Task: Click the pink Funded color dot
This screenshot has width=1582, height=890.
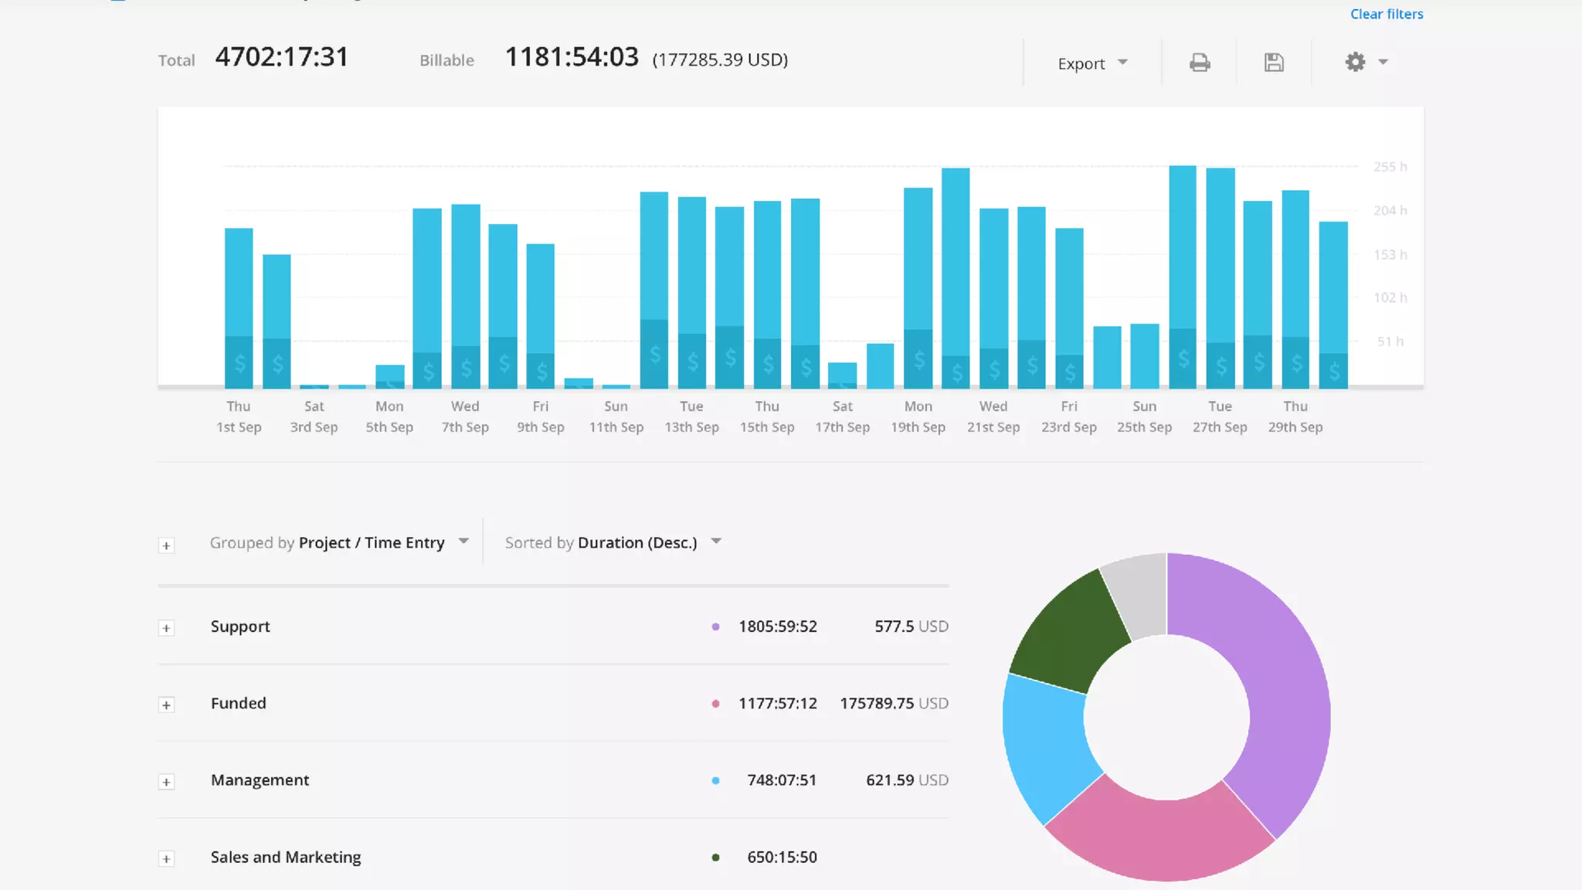Action: point(715,704)
